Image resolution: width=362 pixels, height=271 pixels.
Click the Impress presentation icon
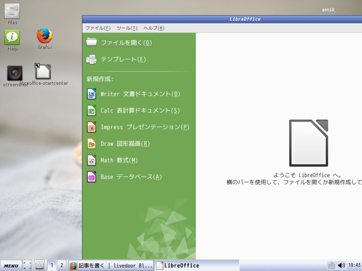92,127
